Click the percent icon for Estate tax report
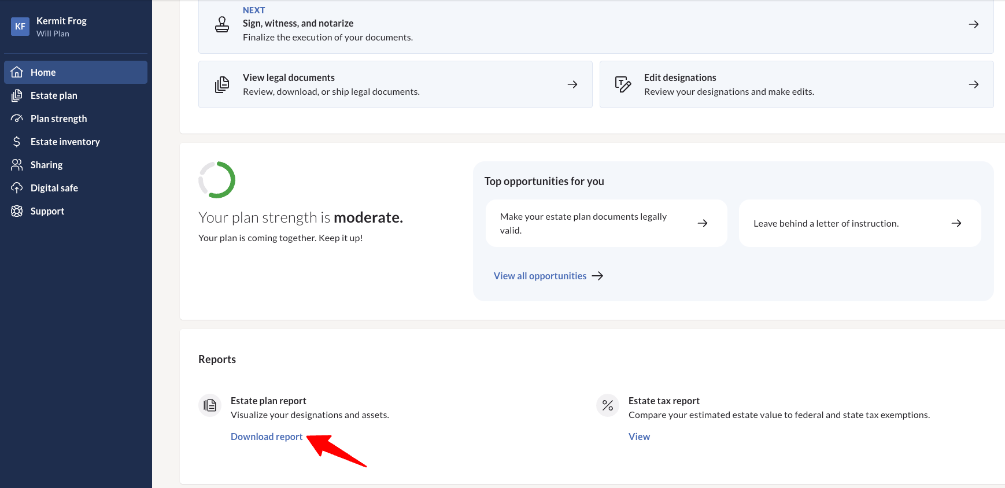The image size is (1005, 488). pos(608,405)
